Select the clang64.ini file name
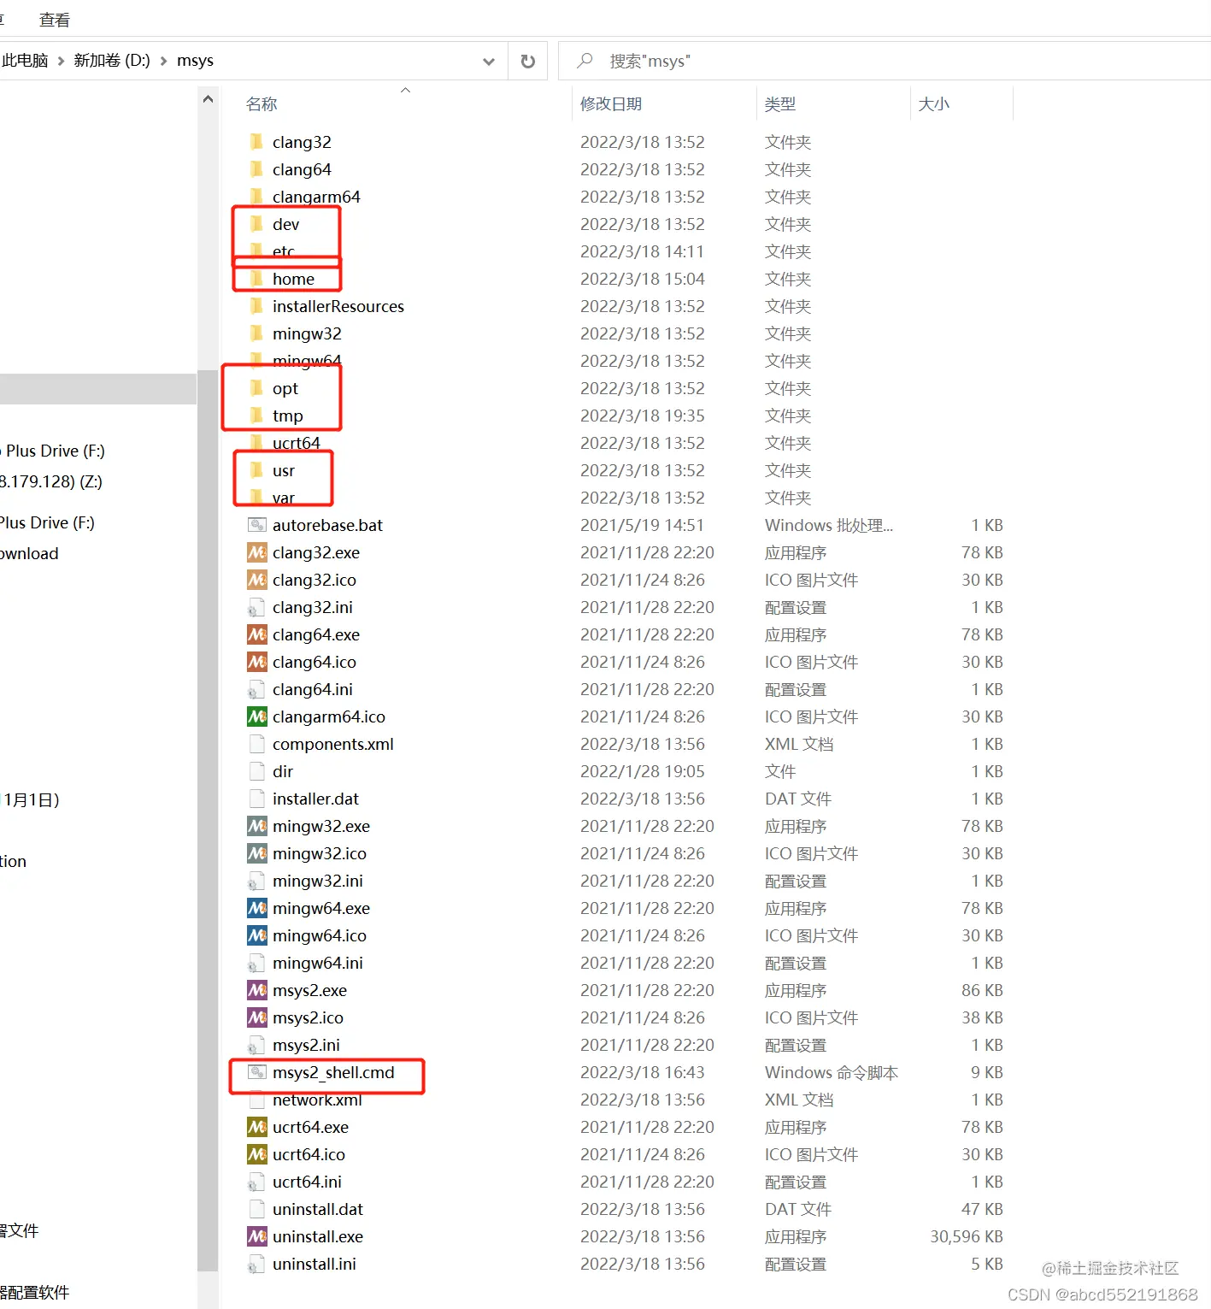 tap(313, 689)
